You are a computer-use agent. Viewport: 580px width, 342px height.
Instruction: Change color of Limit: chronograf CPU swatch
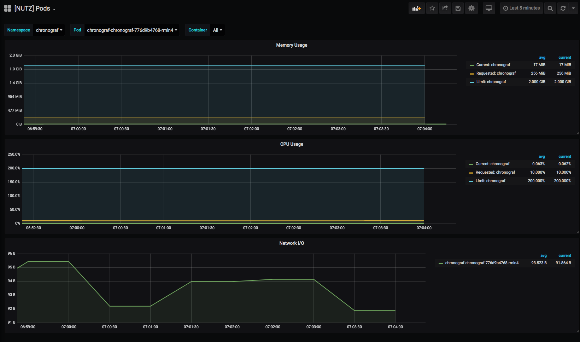471,181
